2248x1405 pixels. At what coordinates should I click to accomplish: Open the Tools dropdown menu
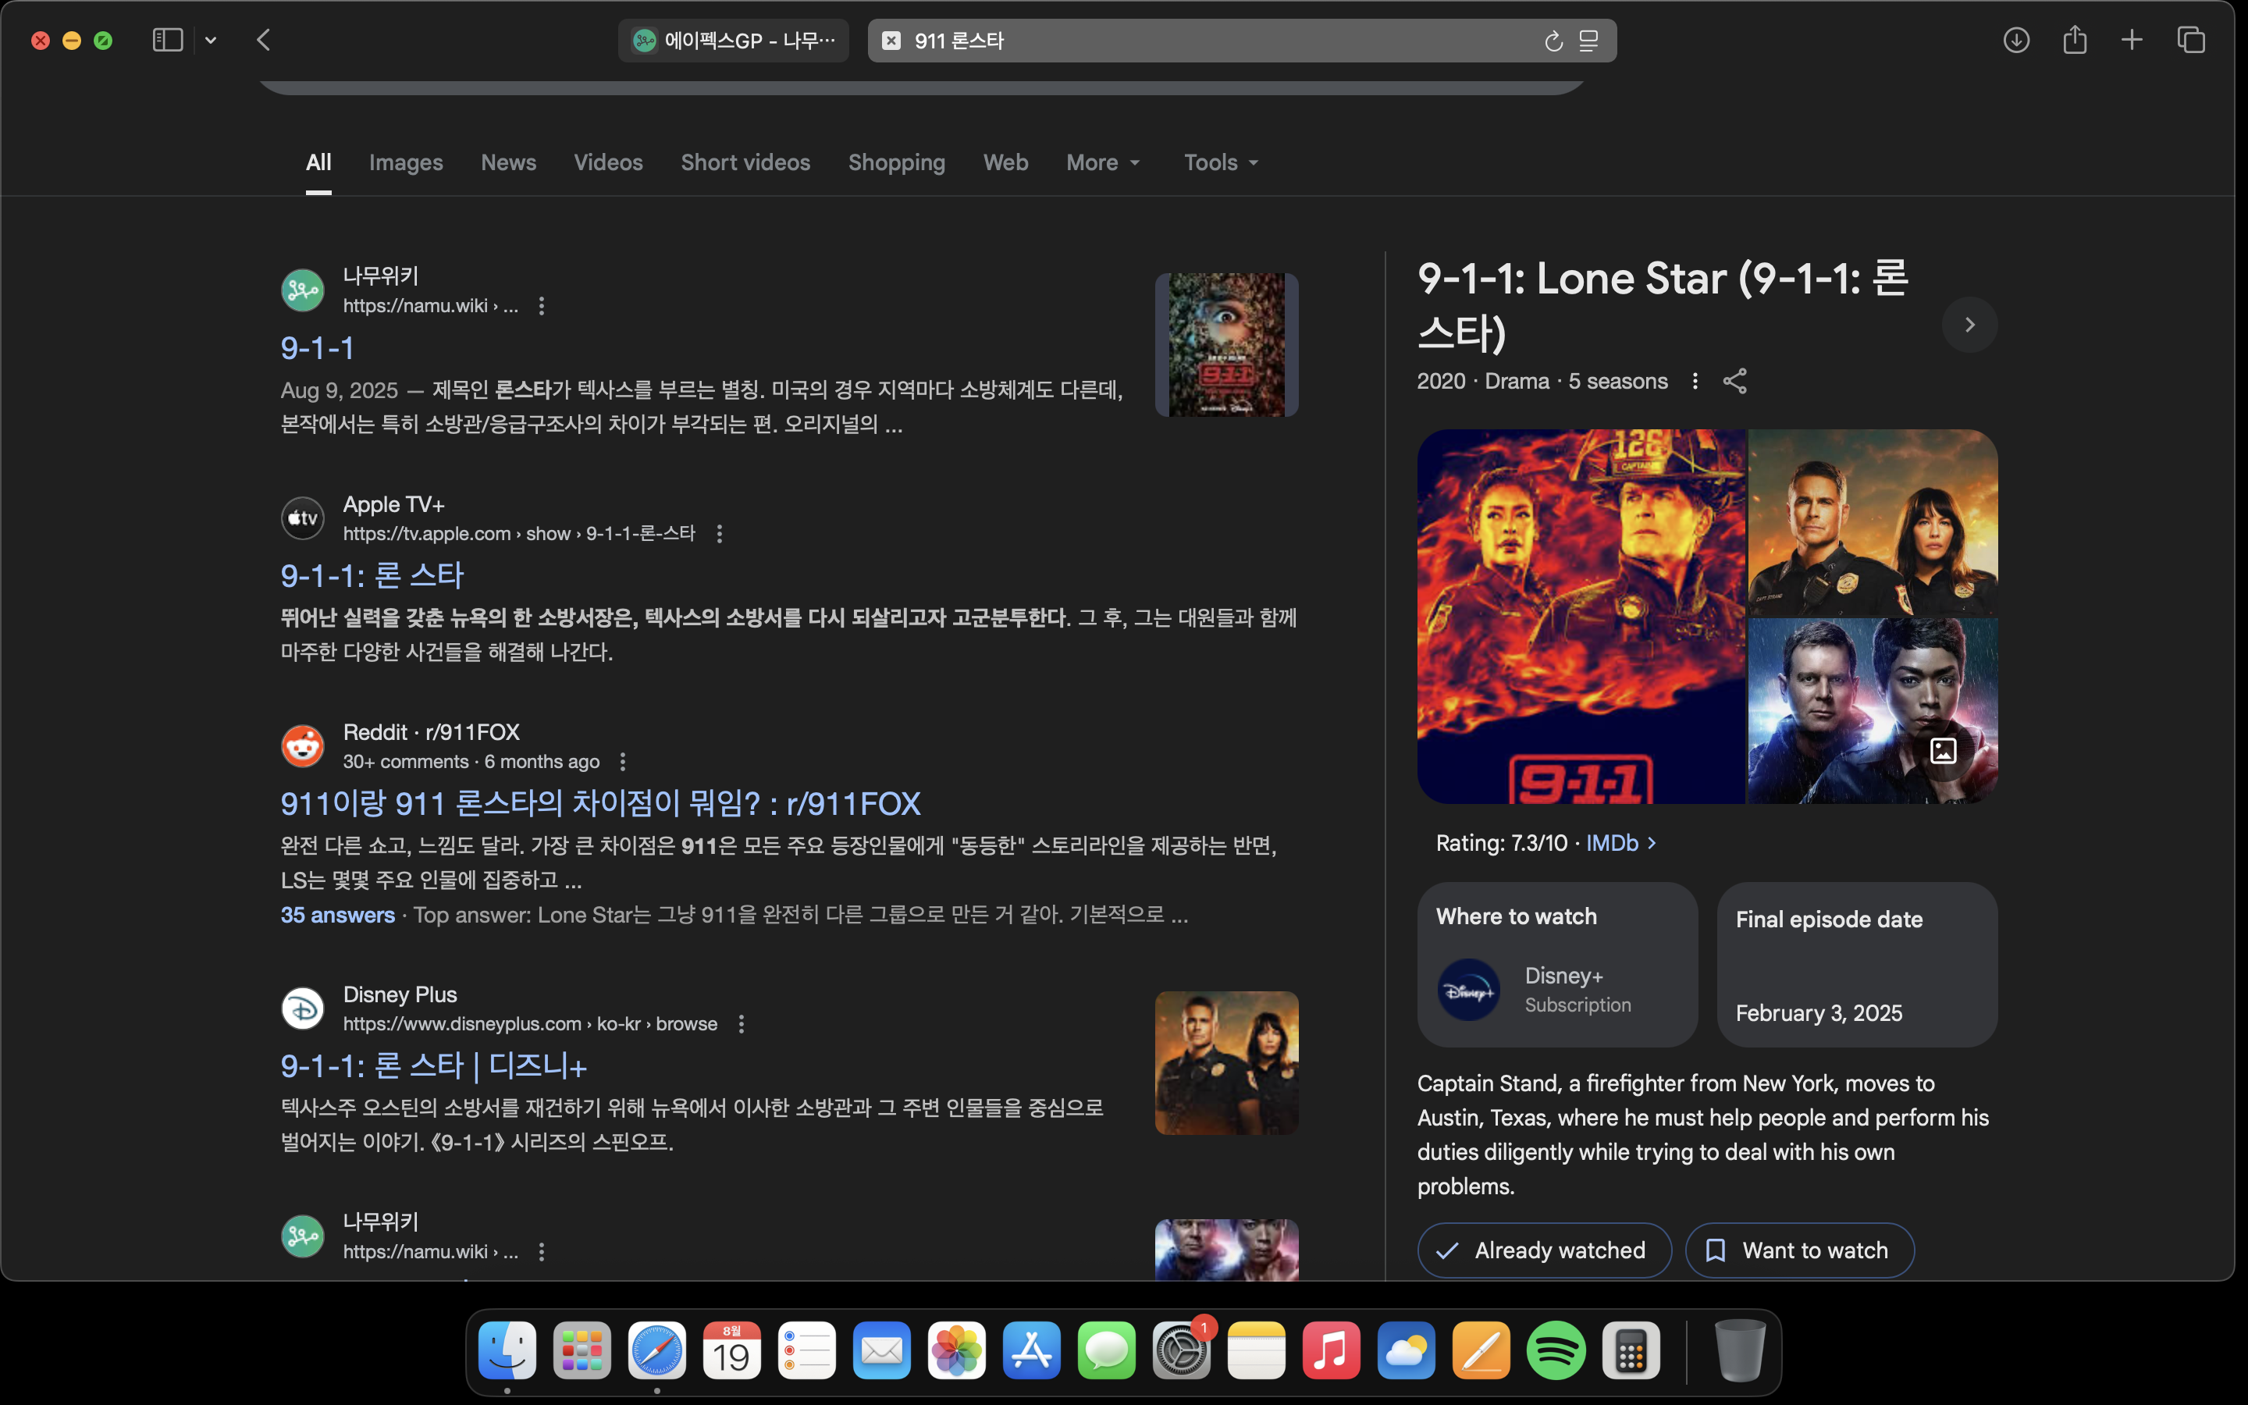(x=1221, y=162)
